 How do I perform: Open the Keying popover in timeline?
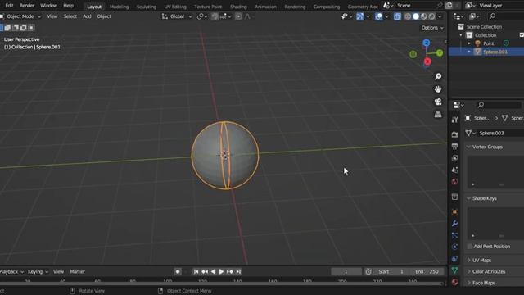point(38,271)
